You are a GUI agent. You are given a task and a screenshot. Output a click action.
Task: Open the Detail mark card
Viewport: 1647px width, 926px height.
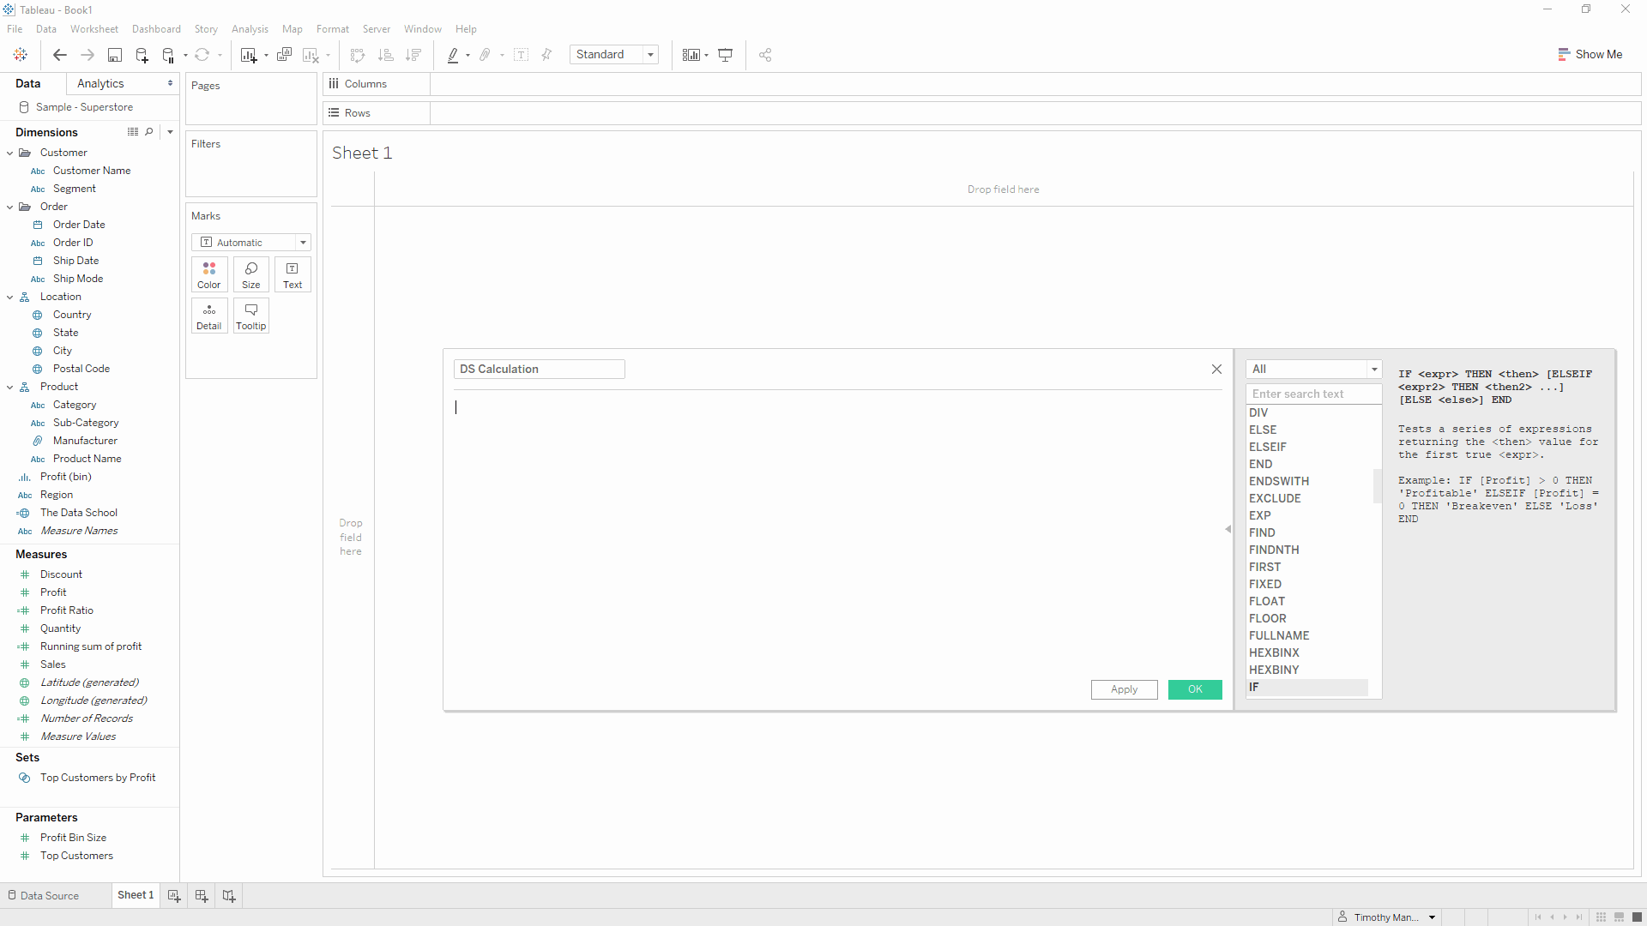pyautogui.click(x=209, y=316)
